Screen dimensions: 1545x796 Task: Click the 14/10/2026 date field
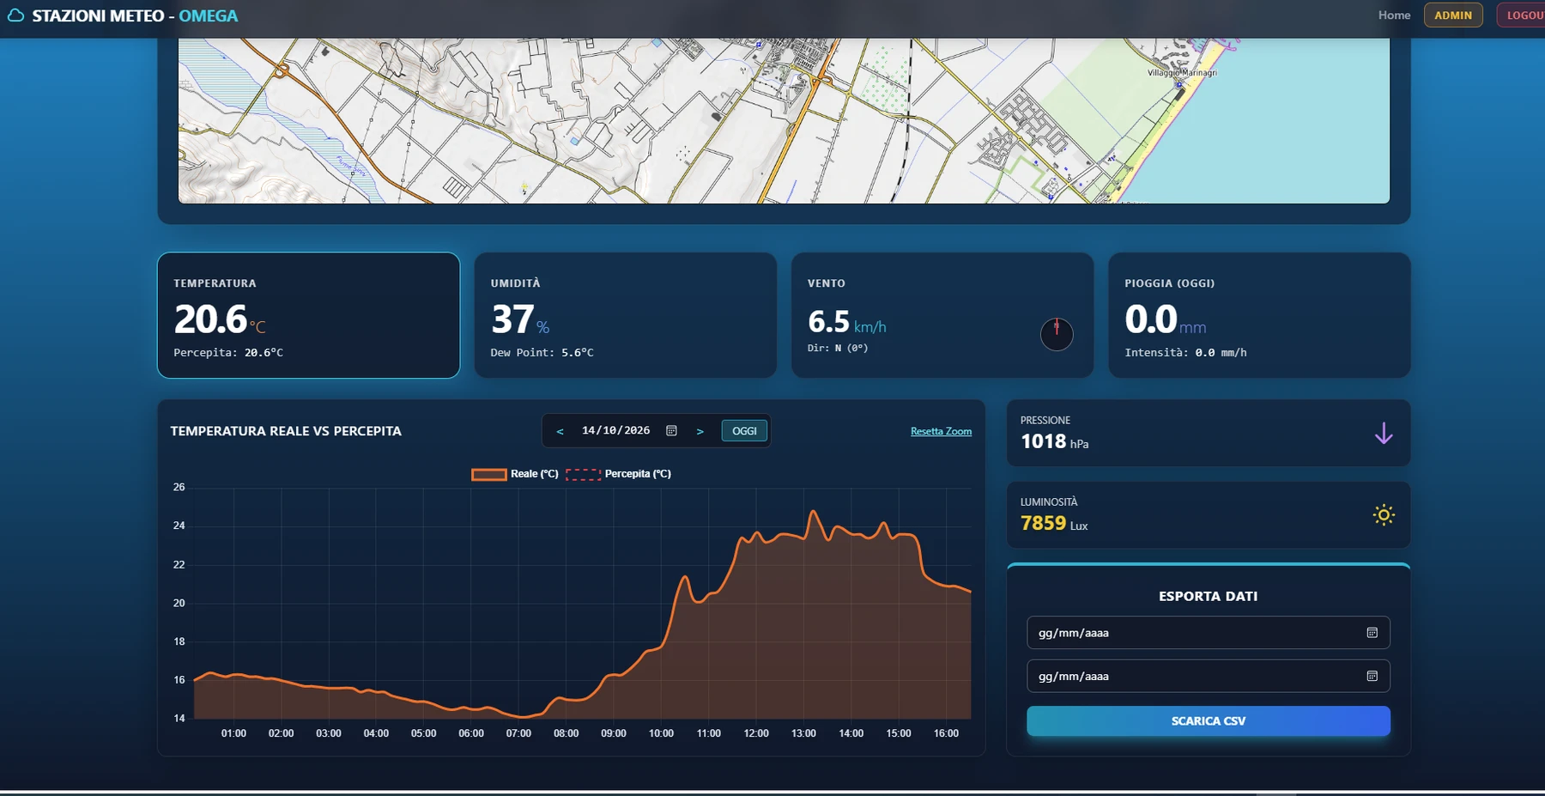tap(629, 430)
